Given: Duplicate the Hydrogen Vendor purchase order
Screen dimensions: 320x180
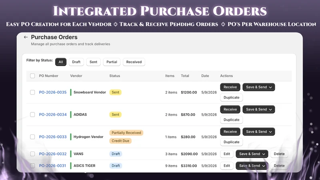Looking at the screenshot, I should (232, 142).
